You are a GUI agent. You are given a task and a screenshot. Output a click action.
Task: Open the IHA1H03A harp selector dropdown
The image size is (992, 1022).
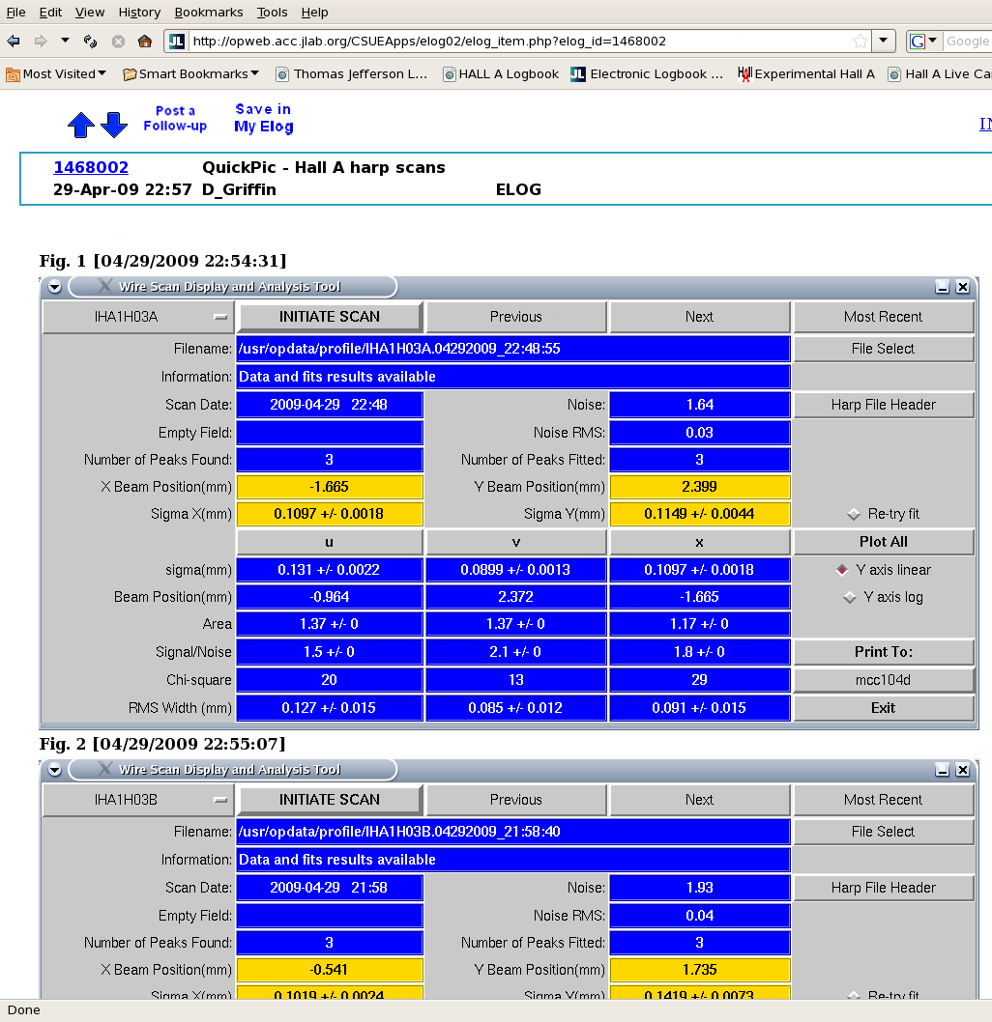[138, 317]
